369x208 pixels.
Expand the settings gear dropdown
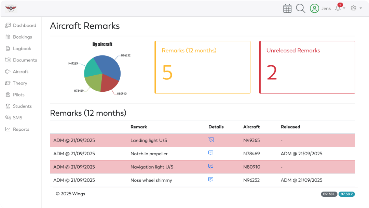click(x=356, y=9)
